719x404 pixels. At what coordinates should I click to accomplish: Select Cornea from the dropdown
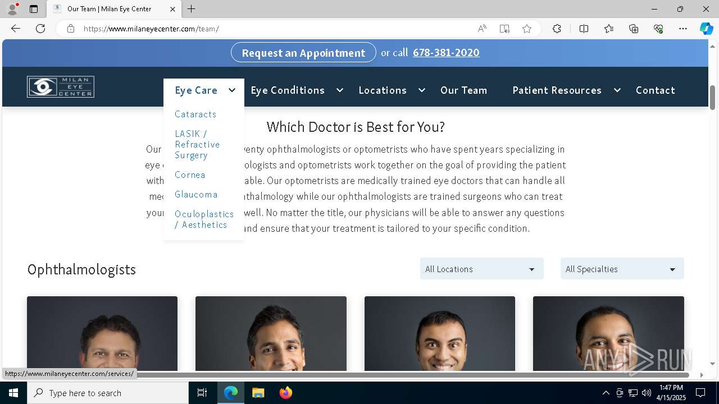click(190, 175)
